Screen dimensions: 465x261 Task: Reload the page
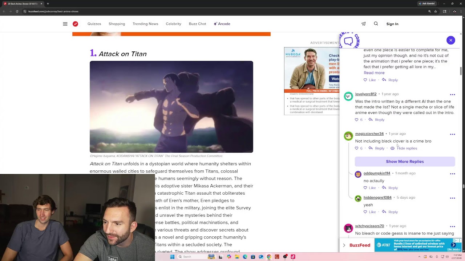pos(17,11)
